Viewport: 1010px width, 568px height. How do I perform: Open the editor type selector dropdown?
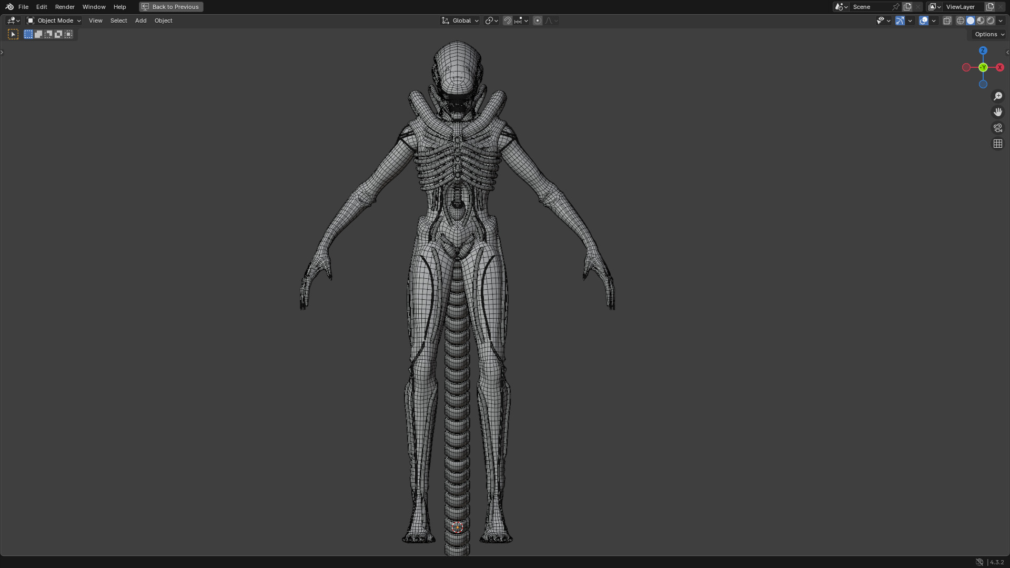coord(13,21)
